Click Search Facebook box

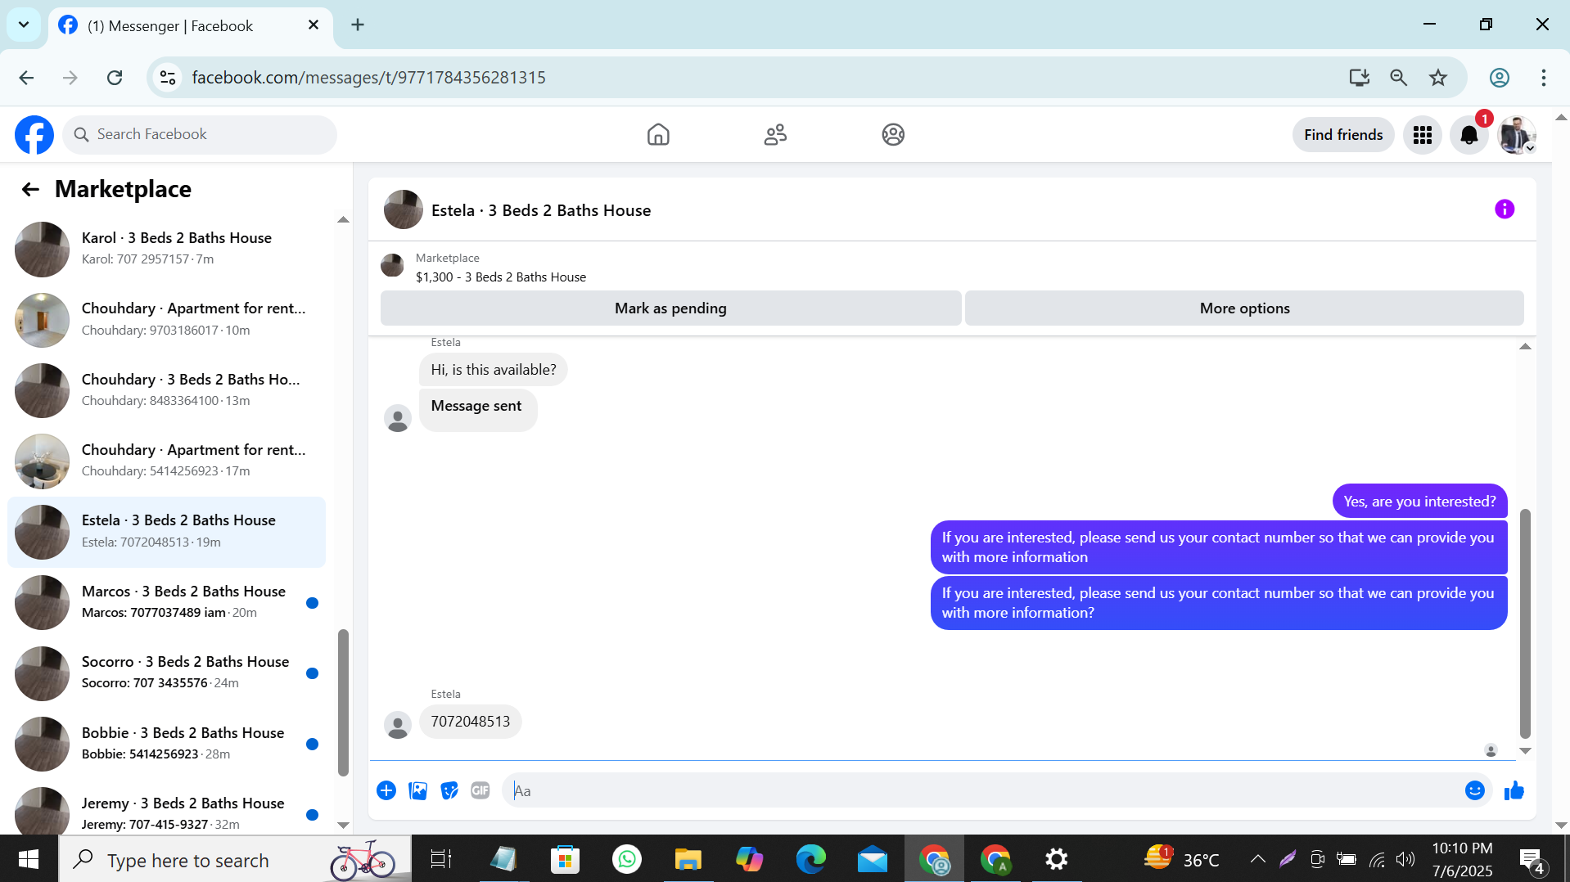(x=200, y=135)
